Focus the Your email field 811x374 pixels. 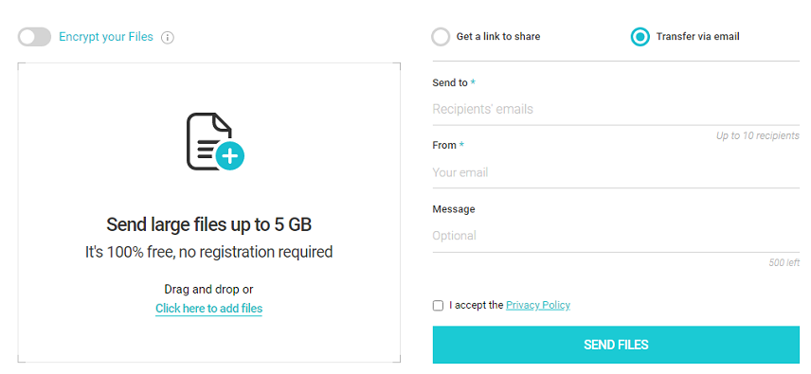pyautogui.click(x=616, y=172)
